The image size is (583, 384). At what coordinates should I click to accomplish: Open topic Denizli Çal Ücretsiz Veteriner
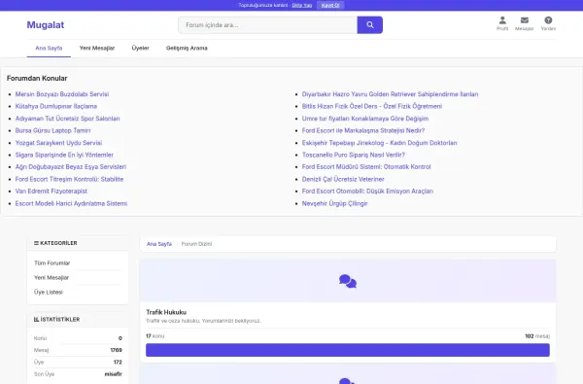pos(343,179)
